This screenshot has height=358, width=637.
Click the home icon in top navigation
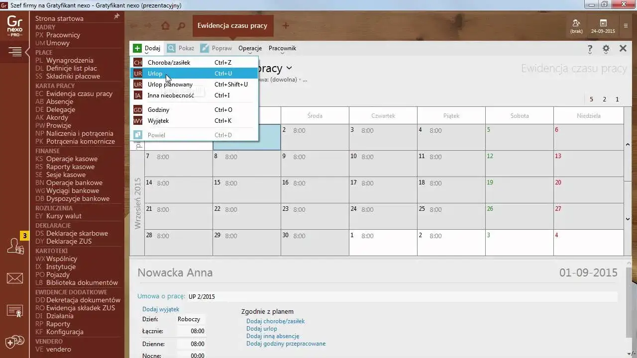165,26
